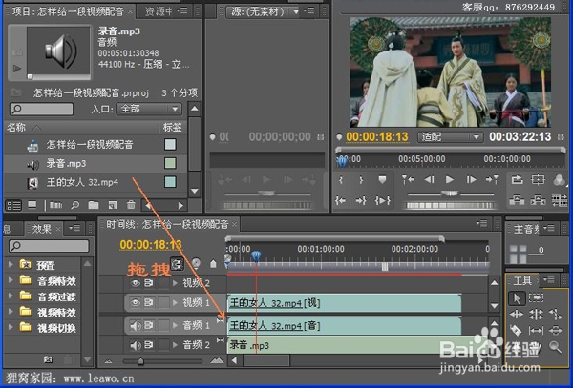Open the timeline panel flyout menu
This screenshot has height=388, width=573.
tap(482, 223)
